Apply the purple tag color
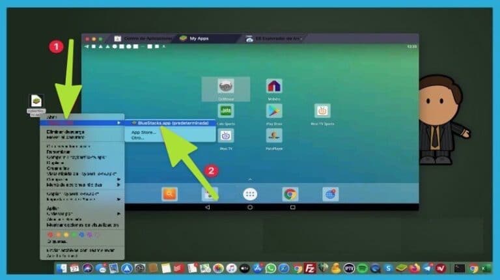Screen dimensions: 500x280 (90, 234)
